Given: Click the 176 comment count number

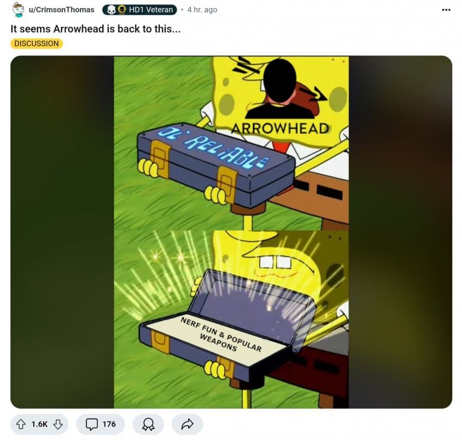Looking at the screenshot, I should pos(109,424).
